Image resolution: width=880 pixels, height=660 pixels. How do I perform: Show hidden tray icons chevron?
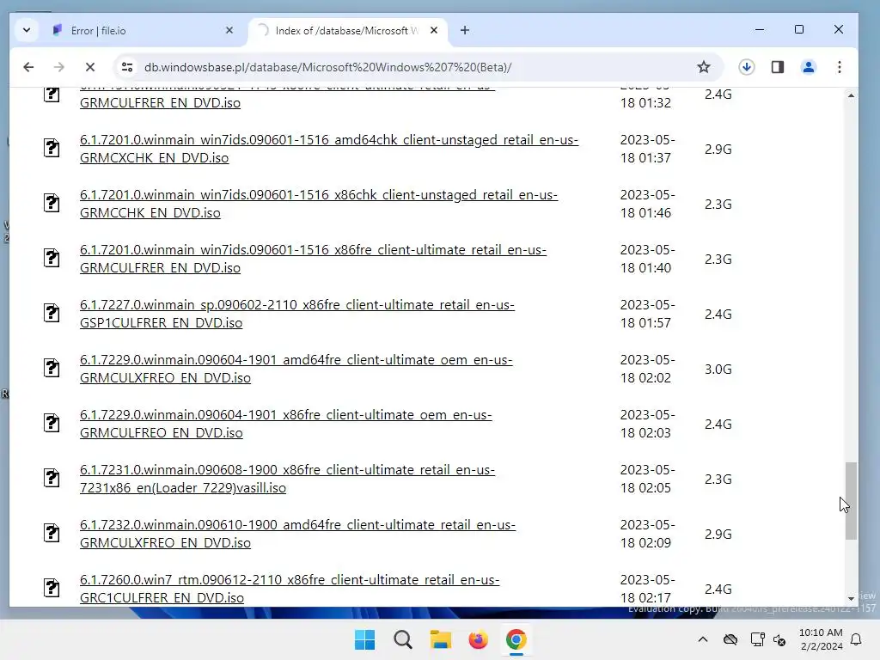[703, 639]
